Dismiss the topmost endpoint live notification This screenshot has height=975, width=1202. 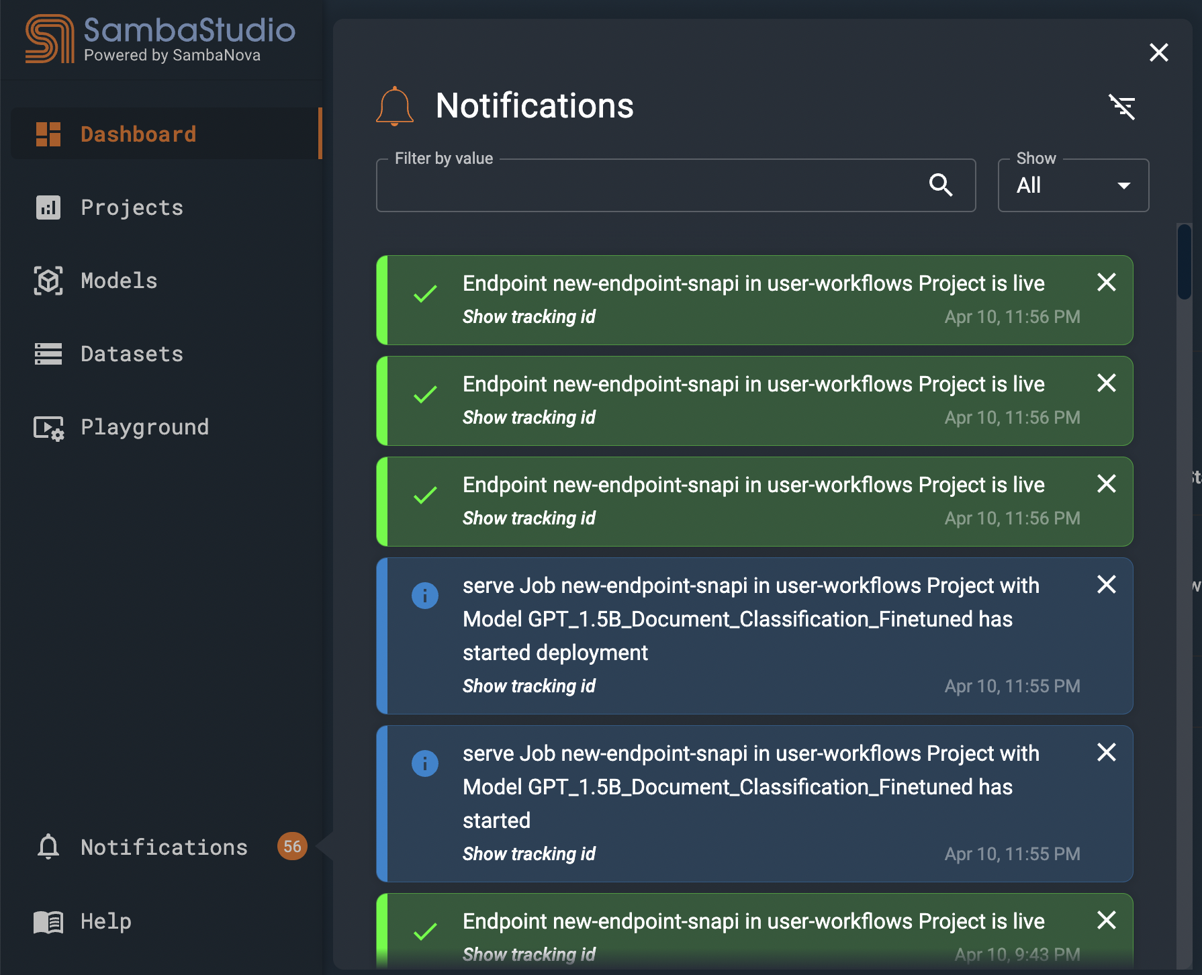pos(1106,282)
